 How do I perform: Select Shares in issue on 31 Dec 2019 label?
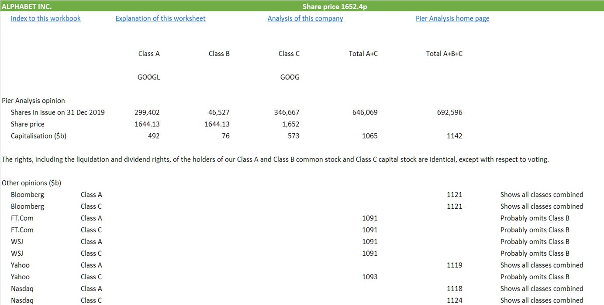(x=58, y=112)
